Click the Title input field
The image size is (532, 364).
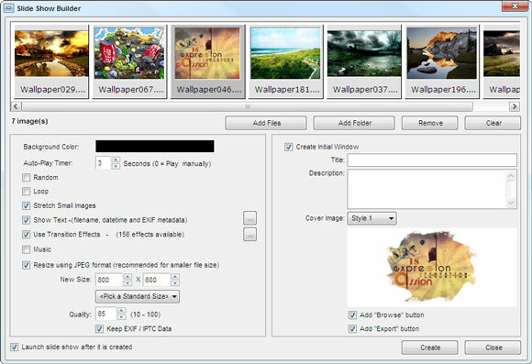point(432,160)
